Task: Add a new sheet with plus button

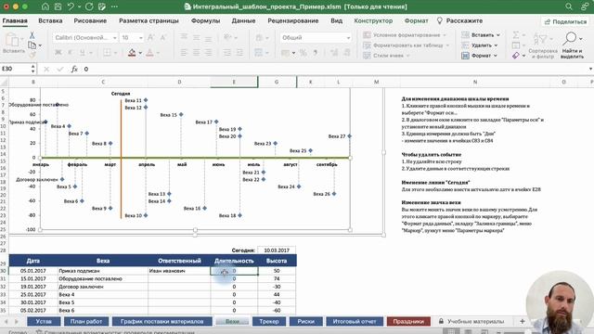Action: (522, 322)
